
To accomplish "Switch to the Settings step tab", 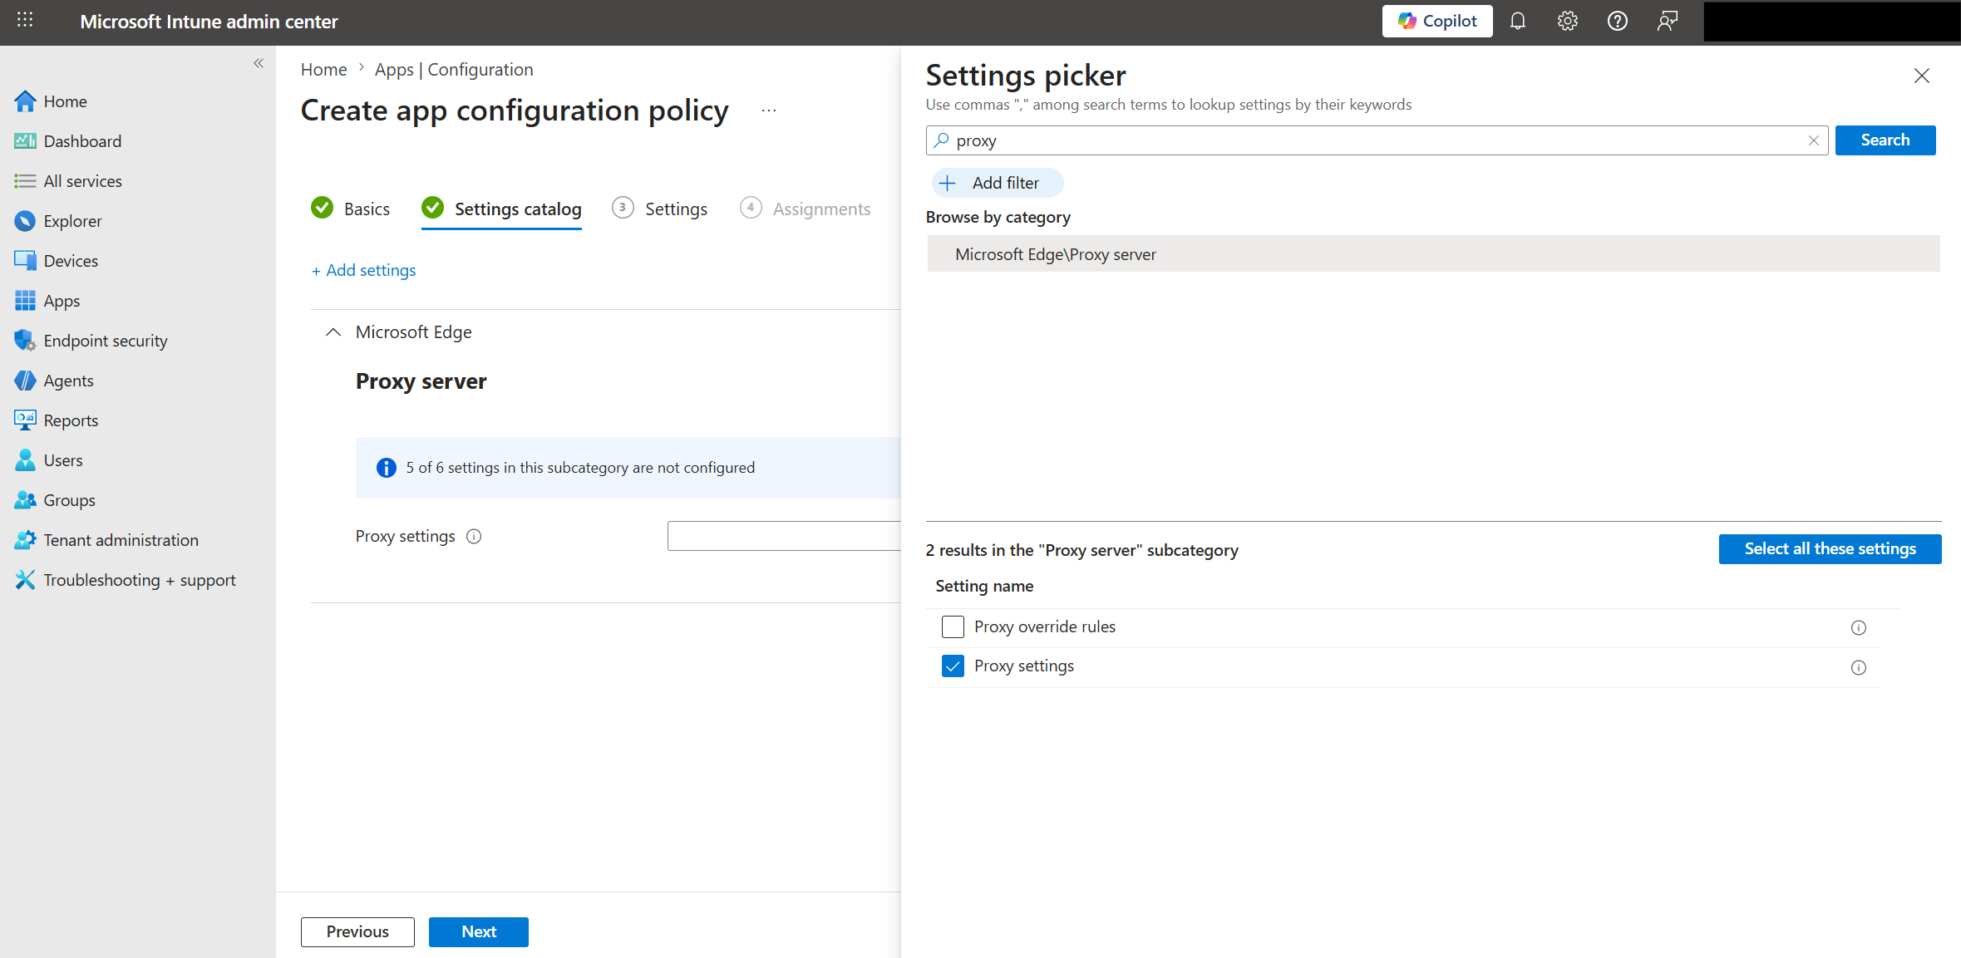I will coord(660,209).
